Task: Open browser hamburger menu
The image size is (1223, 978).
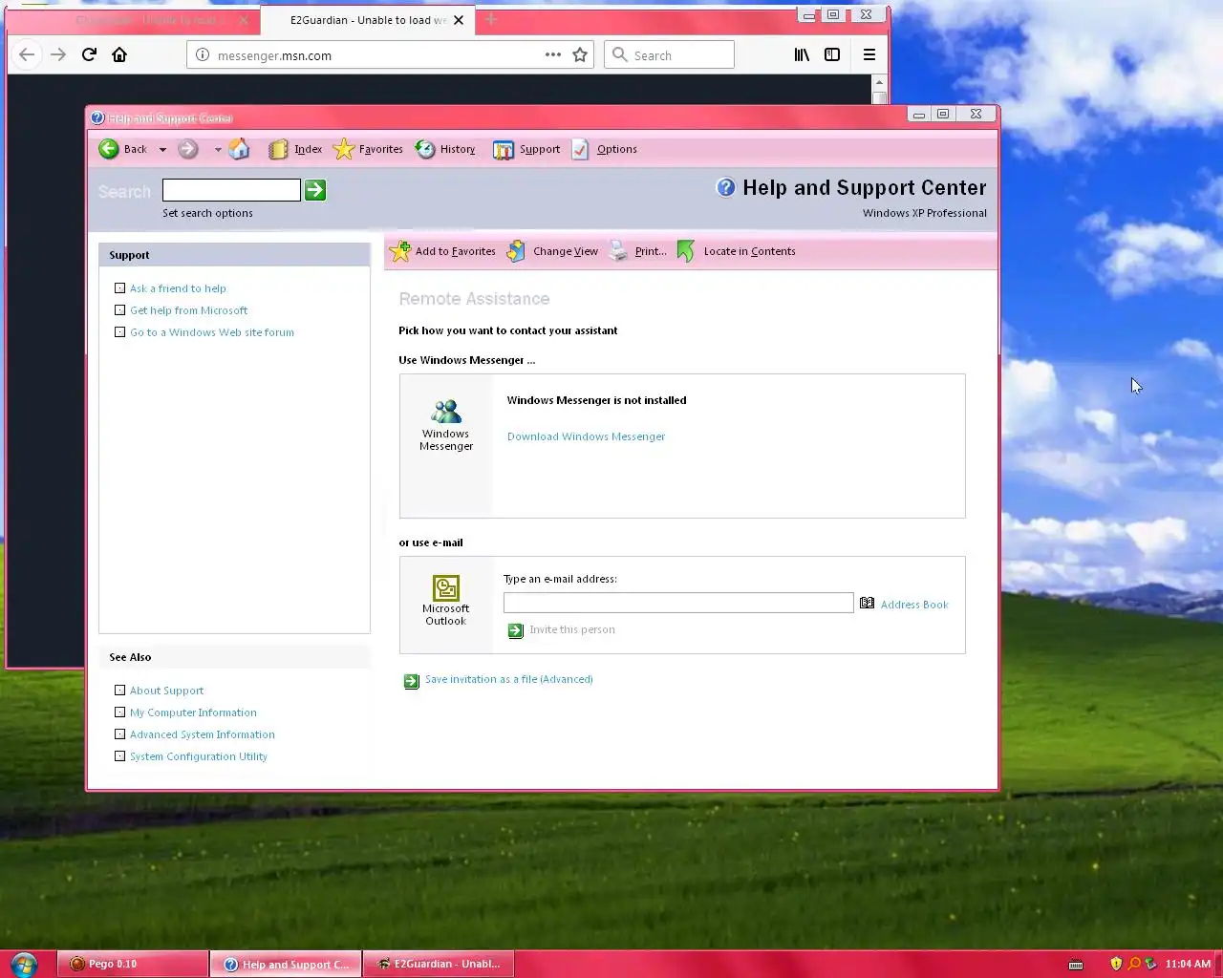Action: (869, 54)
